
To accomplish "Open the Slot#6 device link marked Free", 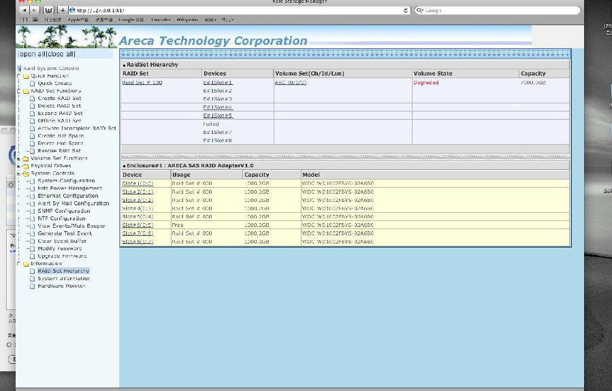I will click(138, 225).
